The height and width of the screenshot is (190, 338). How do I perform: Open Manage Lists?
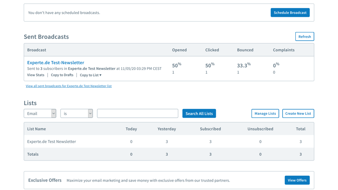265,114
